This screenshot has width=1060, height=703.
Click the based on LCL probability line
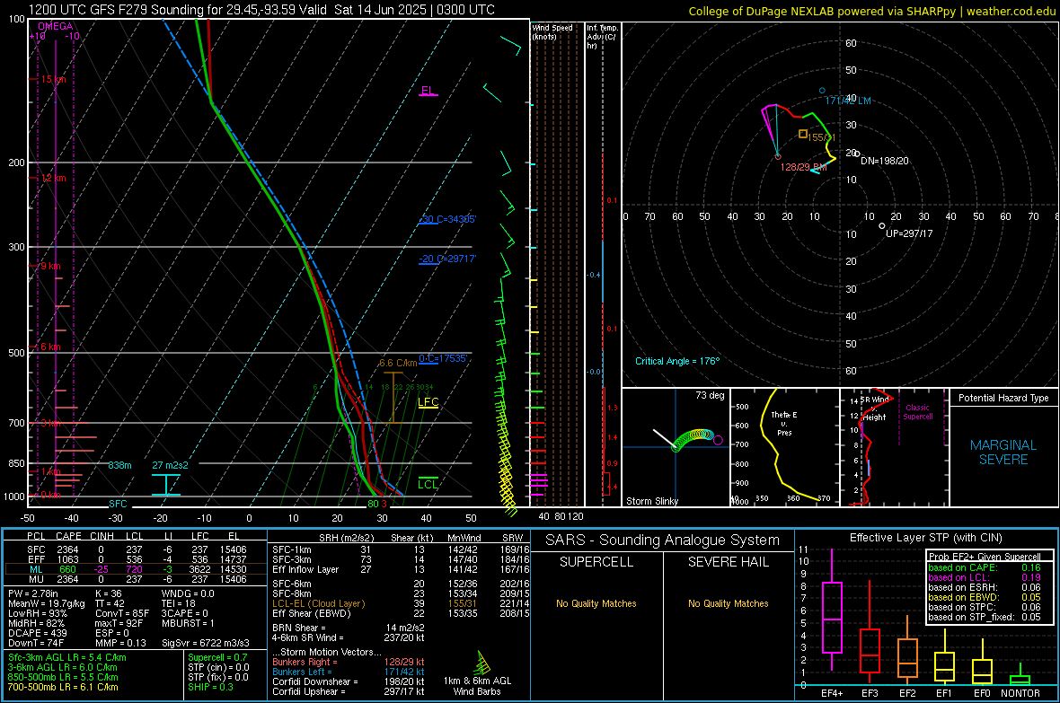985,577
